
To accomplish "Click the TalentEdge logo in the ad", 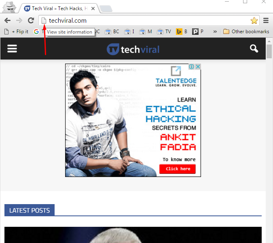I will (176, 77).
